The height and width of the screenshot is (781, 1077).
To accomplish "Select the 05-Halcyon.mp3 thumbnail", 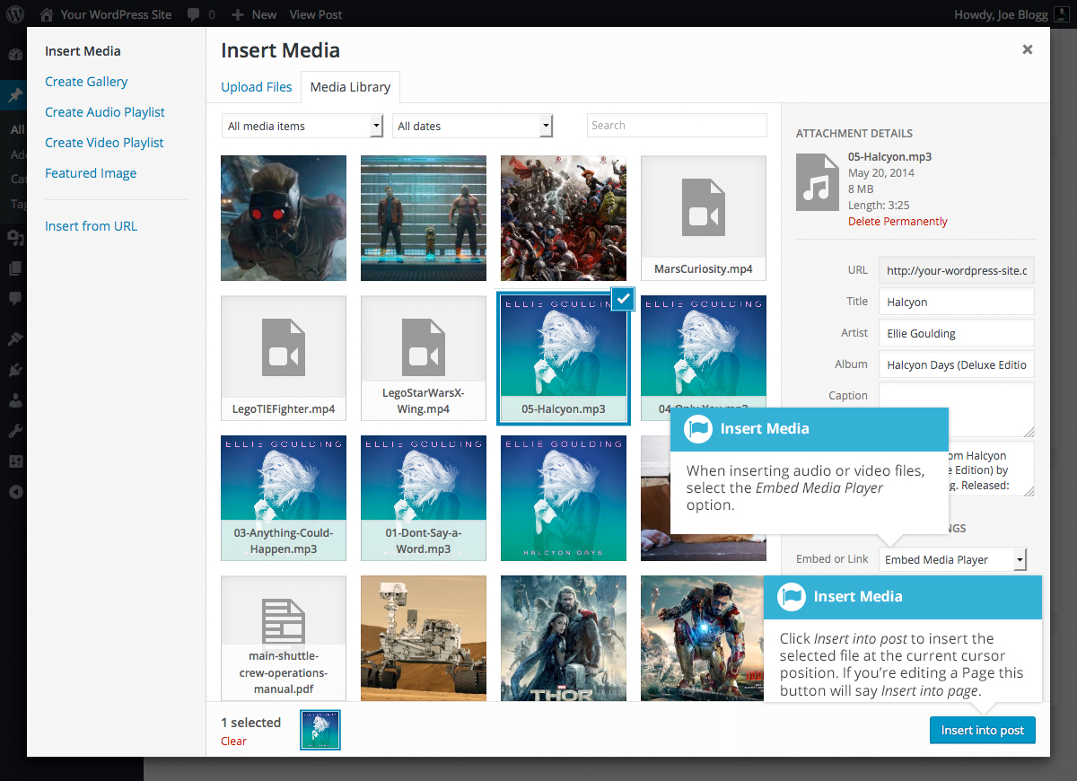I will point(564,358).
